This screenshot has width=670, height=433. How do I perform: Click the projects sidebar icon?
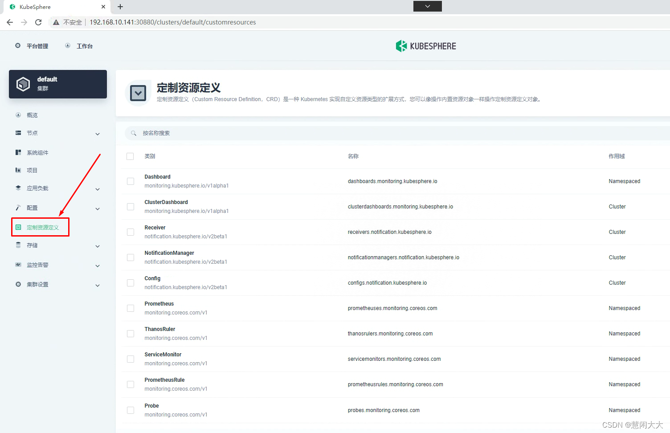click(18, 170)
